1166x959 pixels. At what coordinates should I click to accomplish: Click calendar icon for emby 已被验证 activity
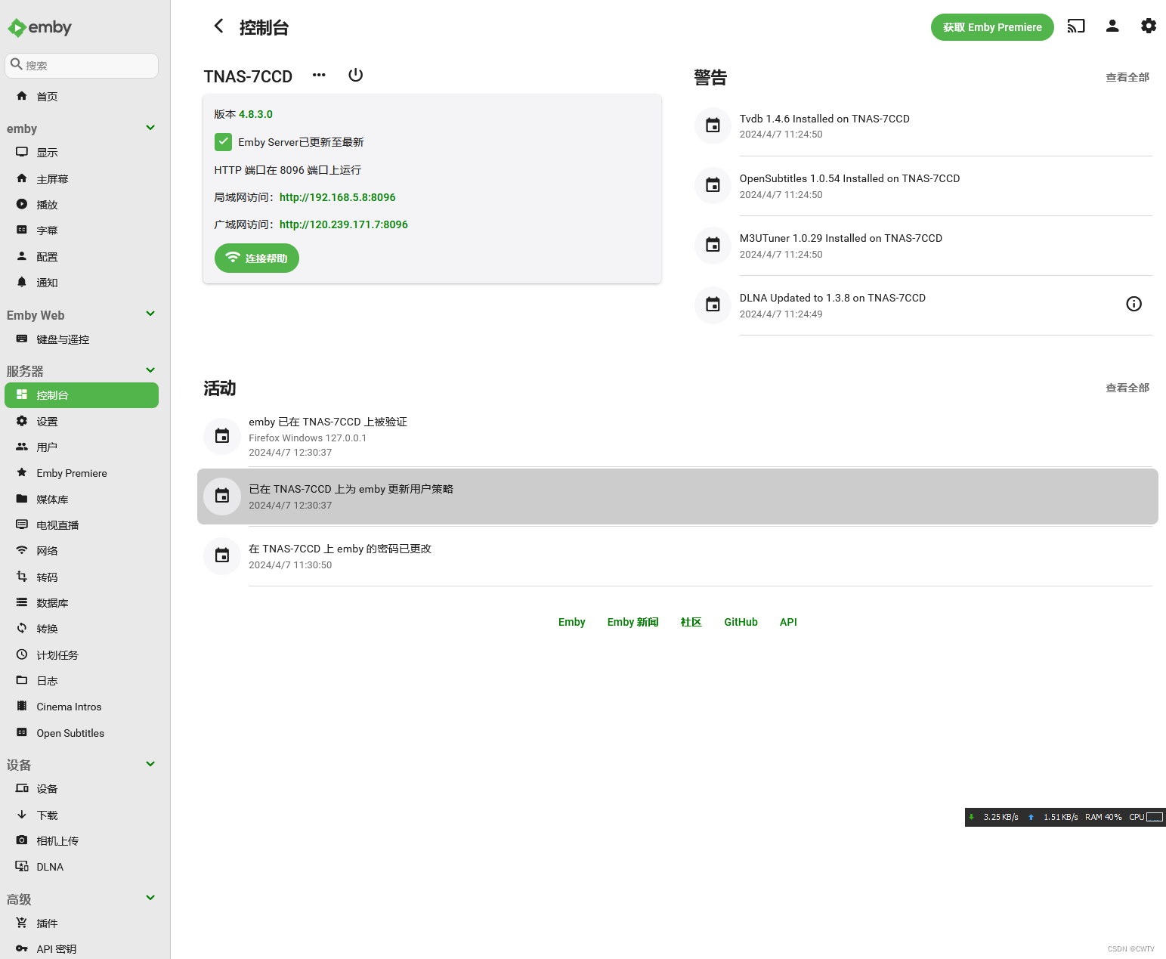(222, 436)
